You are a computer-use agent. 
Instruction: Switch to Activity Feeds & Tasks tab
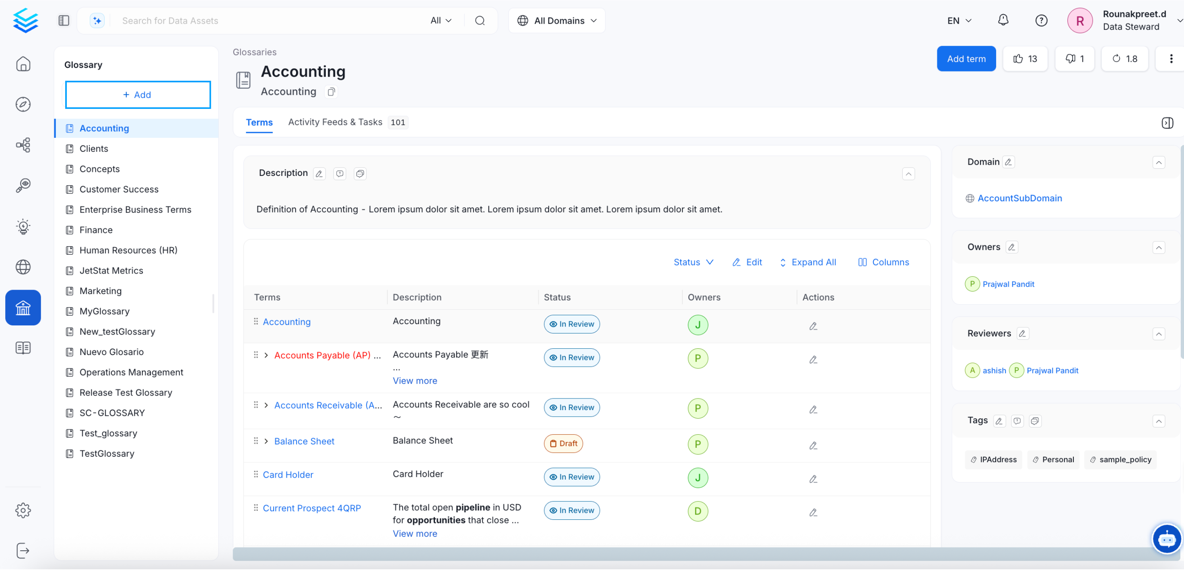coord(335,123)
